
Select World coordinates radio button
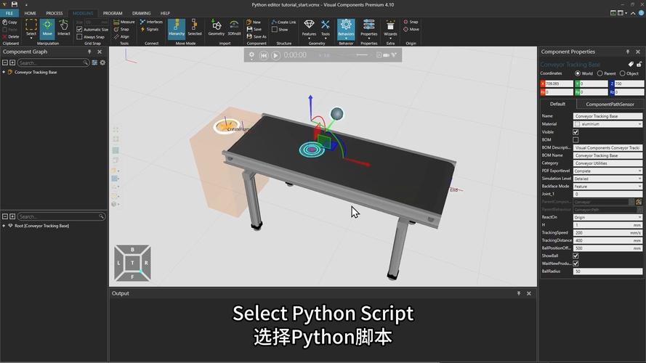pyautogui.click(x=578, y=73)
